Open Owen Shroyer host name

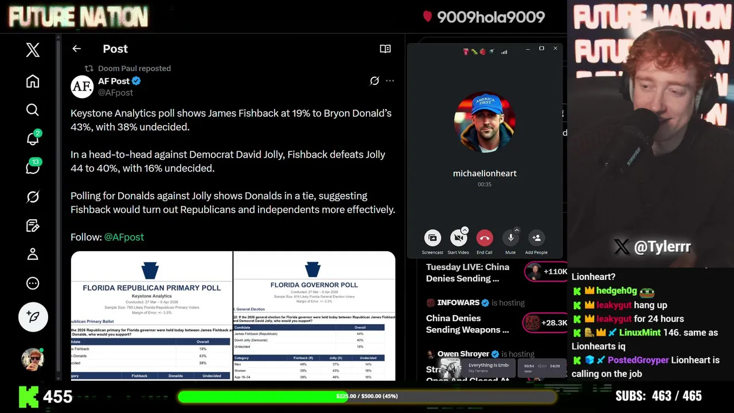(463, 354)
